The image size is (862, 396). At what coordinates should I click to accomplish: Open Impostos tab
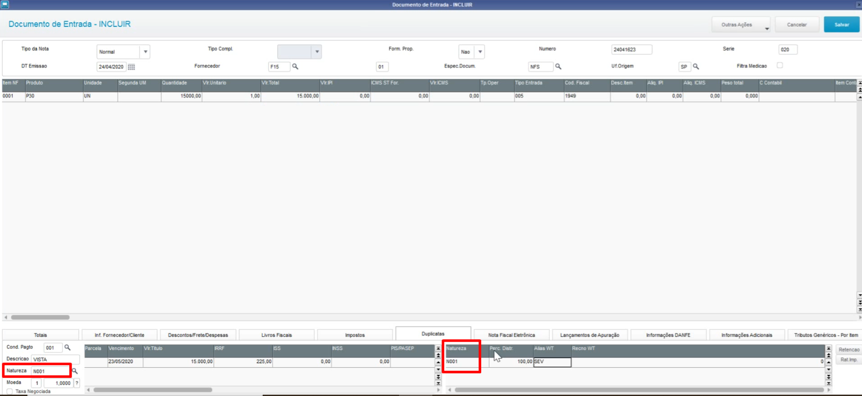pos(355,335)
